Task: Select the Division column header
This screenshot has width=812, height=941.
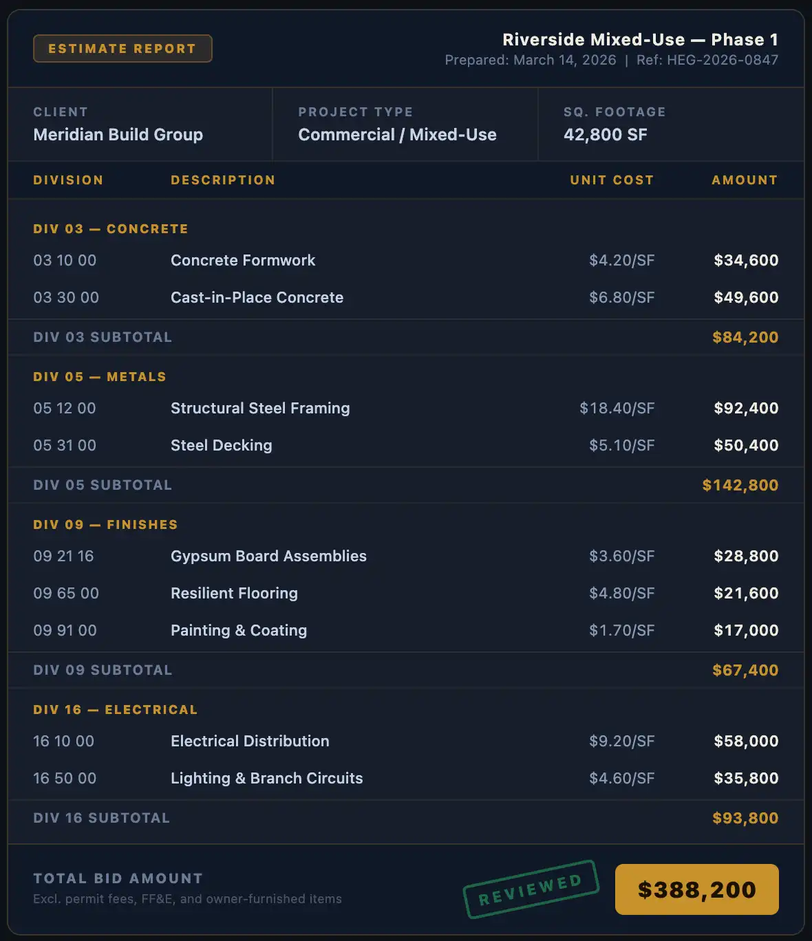Action: tap(68, 180)
